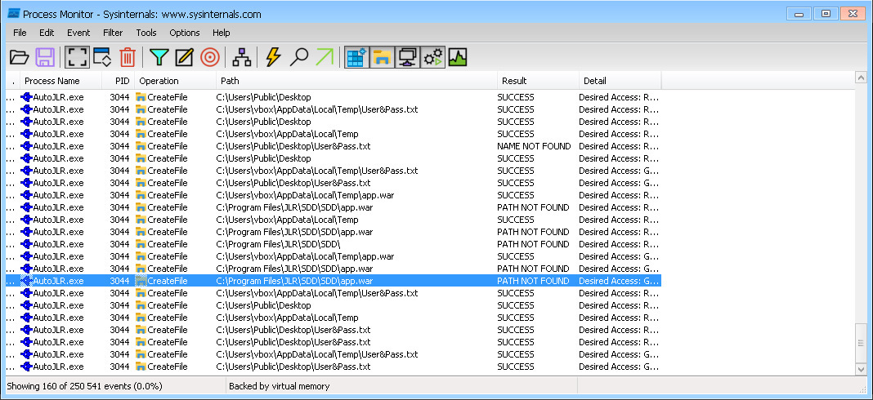The image size is (873, 400).
Task: Open the File menu
Action: [20, 33]
